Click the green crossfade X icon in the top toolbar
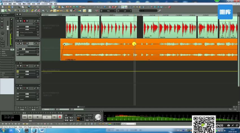Viewport: 240px width, 133px height. 53,7
